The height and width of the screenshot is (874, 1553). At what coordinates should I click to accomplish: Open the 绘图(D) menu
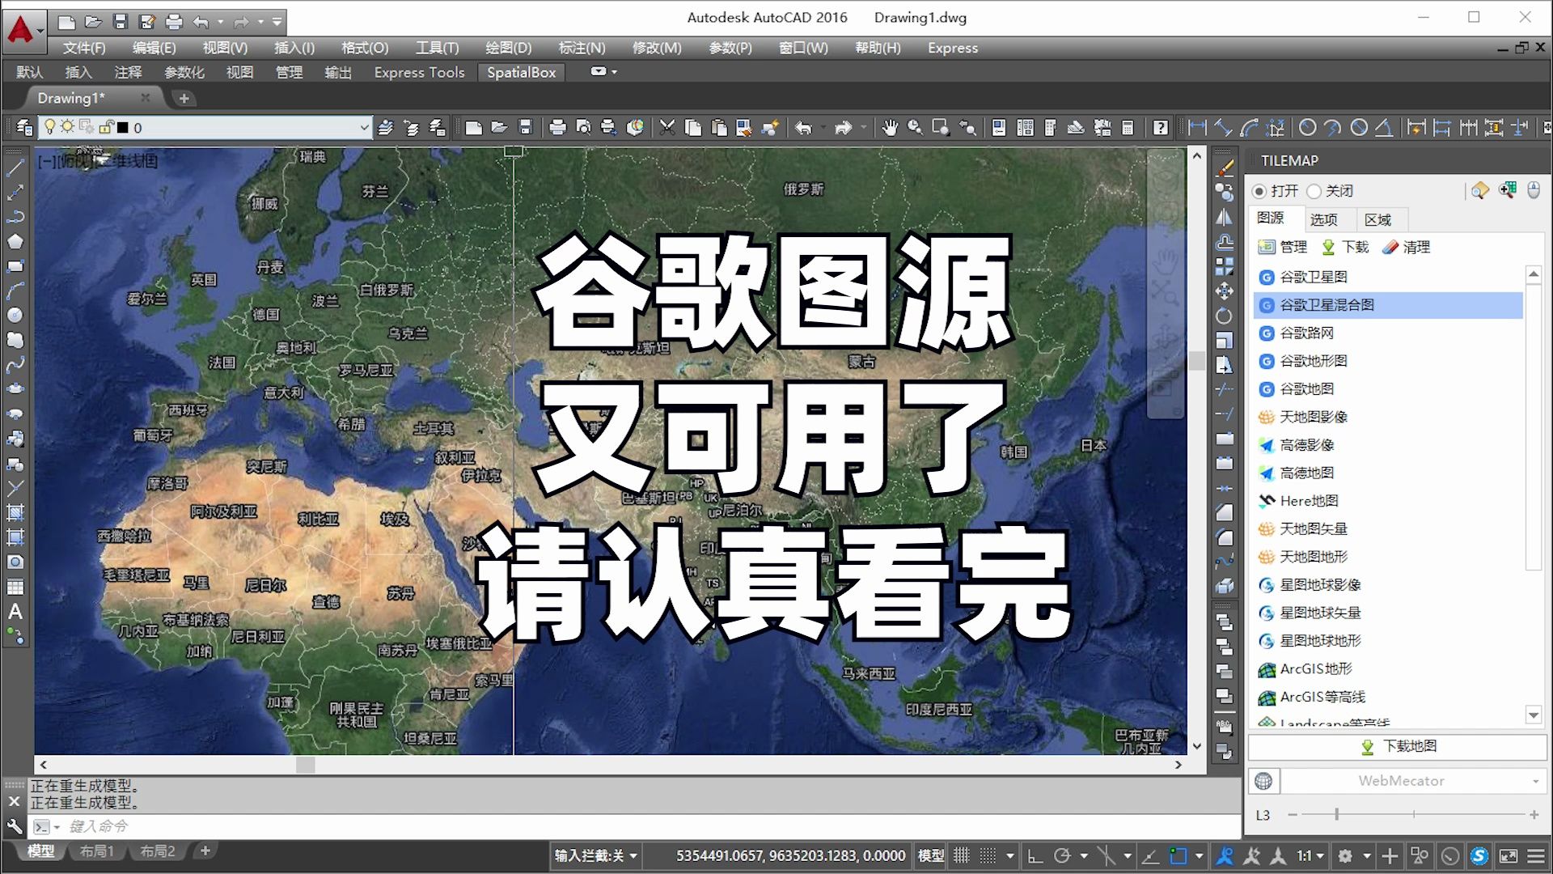(x=508, y=48)
